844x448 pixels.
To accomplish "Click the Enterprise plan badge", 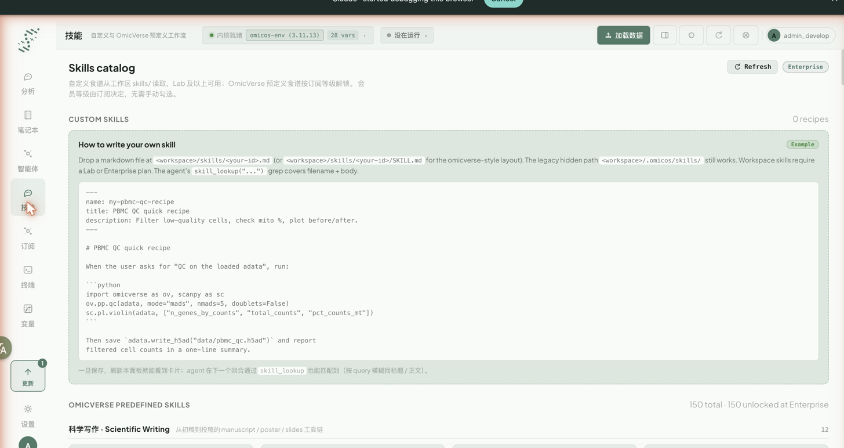I will pyautogui.click(x=805, y=67).
